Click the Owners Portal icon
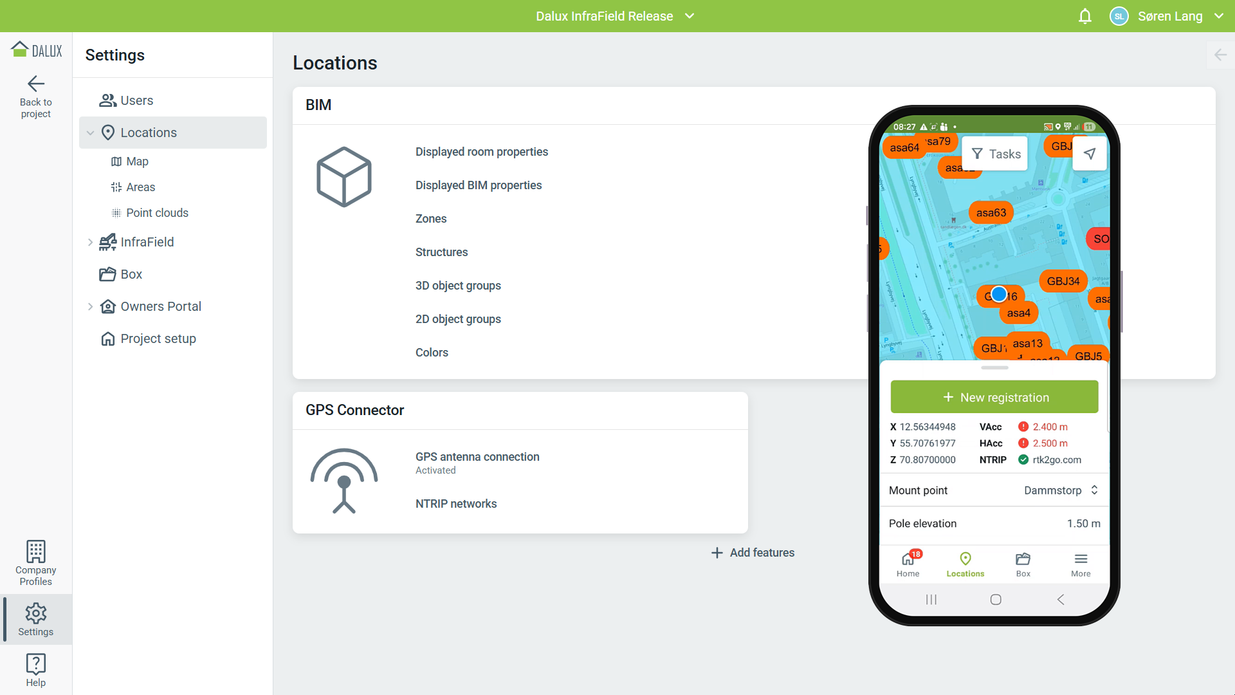 (x=108, y=306)
